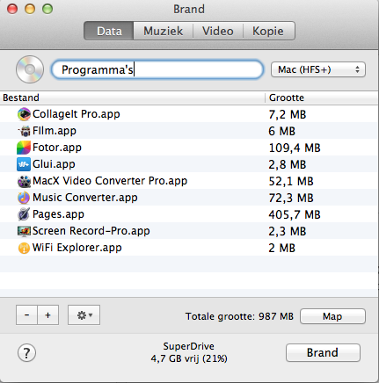Click the colorful Fotor app icon
Viewport: 379px width, 383px height.
[24, 148]
